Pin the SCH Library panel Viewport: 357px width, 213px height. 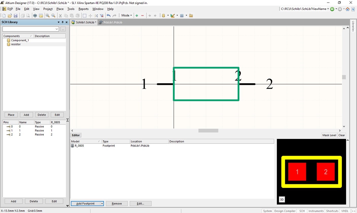(63, 22)
